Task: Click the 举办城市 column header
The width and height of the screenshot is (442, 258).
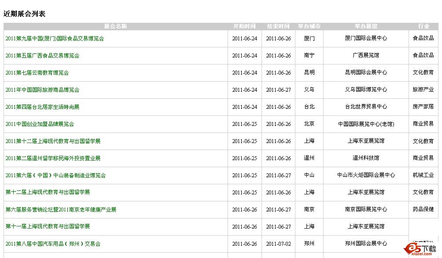Action: click(x=309, y=26)
